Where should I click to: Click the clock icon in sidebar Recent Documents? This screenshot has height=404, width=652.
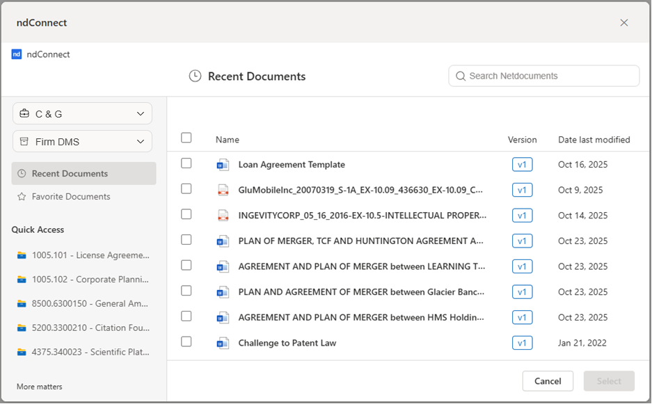(22, 174)
